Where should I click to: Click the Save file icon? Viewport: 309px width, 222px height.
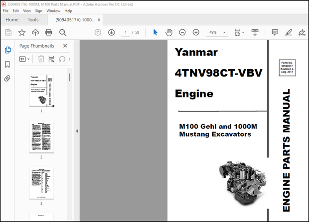pyautogui.click(x=8, y=32)
